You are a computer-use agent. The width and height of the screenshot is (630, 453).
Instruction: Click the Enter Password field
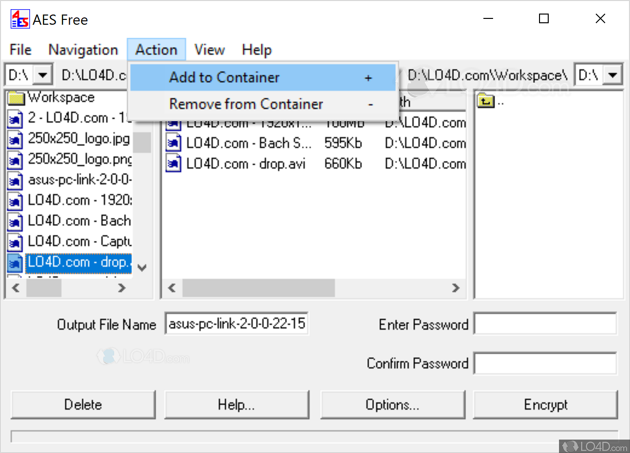click(x=545, y=324)
